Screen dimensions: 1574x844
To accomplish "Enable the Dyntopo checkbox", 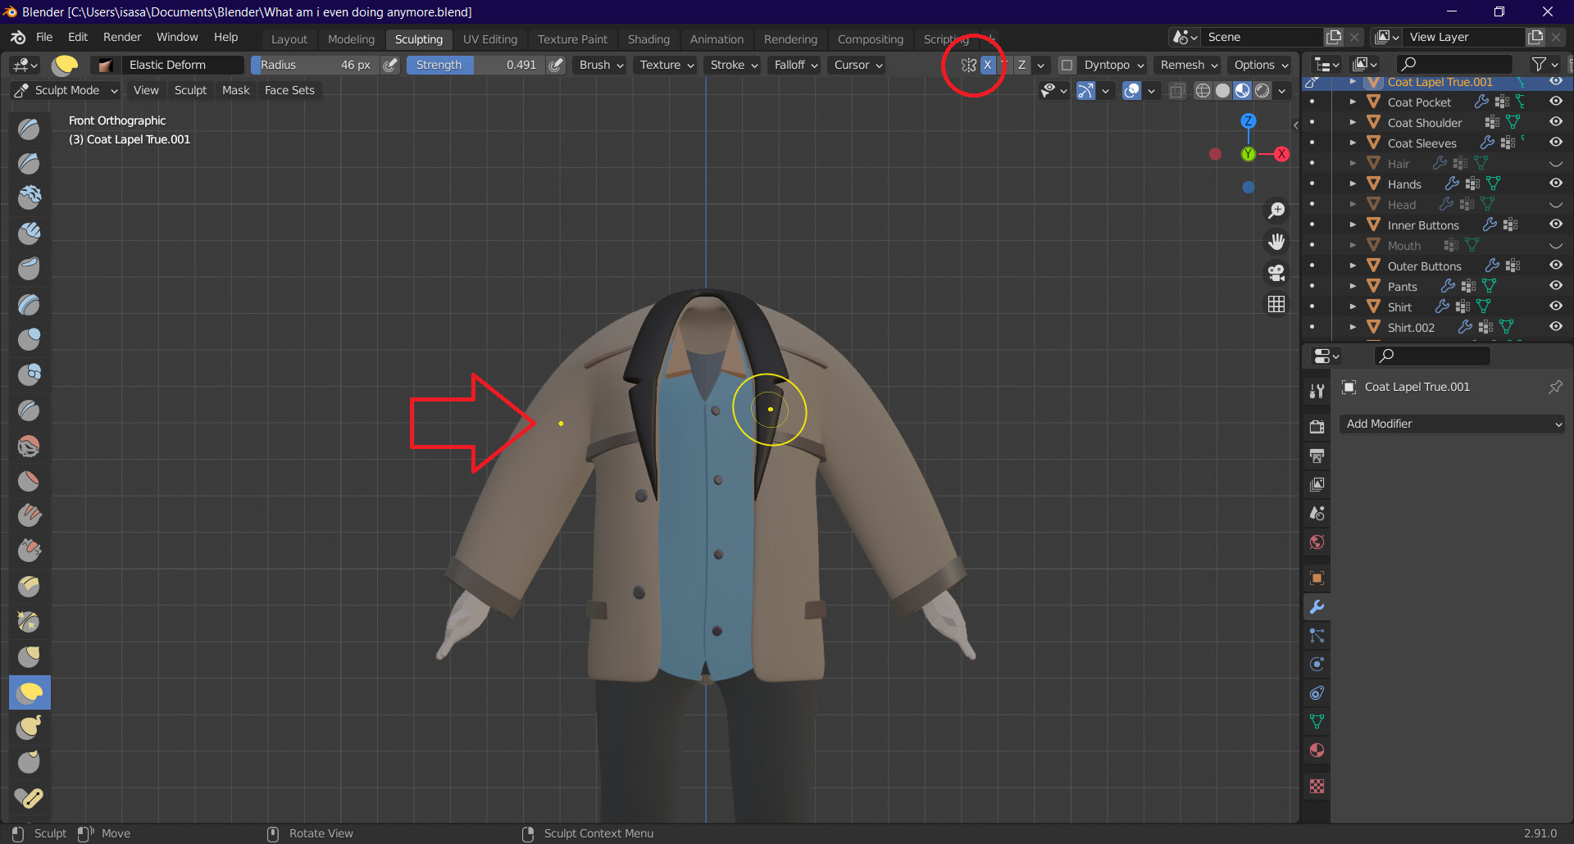I will tap(1067, 65).
